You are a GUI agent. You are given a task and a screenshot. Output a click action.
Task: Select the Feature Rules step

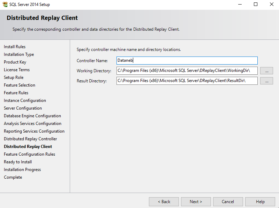[x=16, y=92]
